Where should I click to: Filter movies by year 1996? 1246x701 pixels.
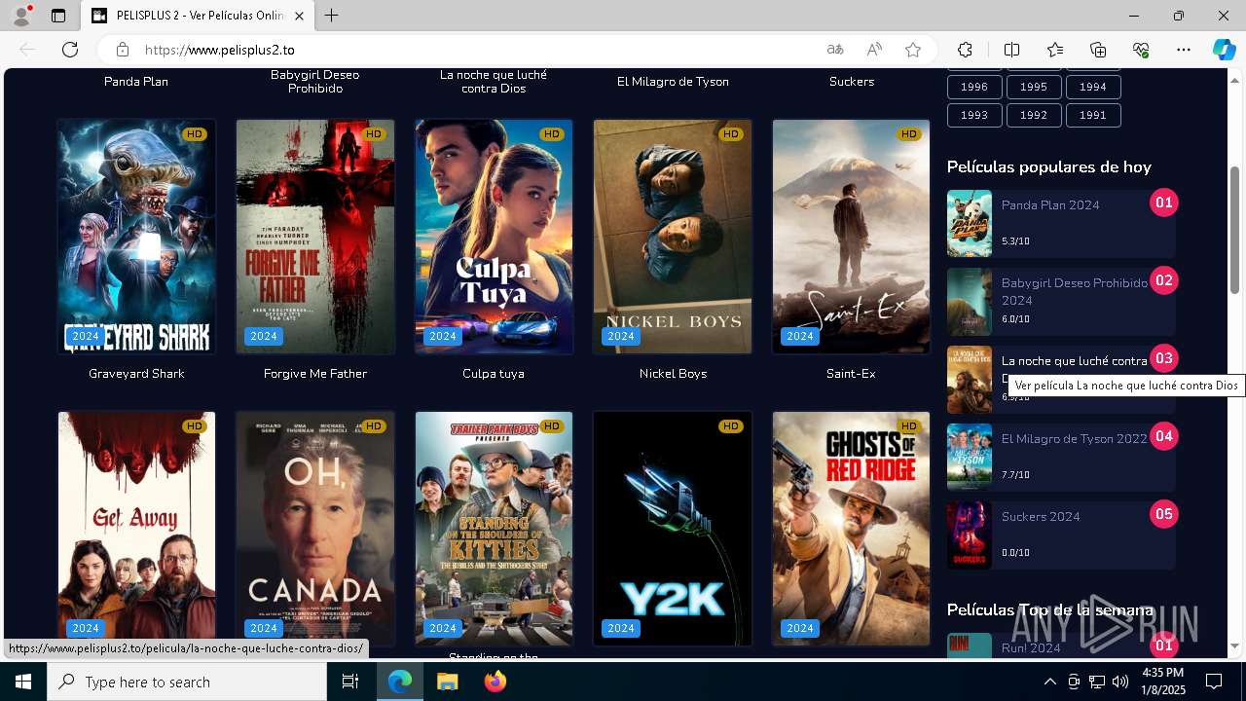(974, 87)
